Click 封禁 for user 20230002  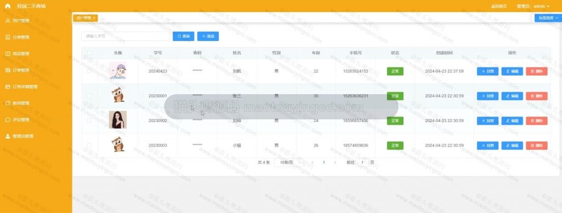click(487, 121)
